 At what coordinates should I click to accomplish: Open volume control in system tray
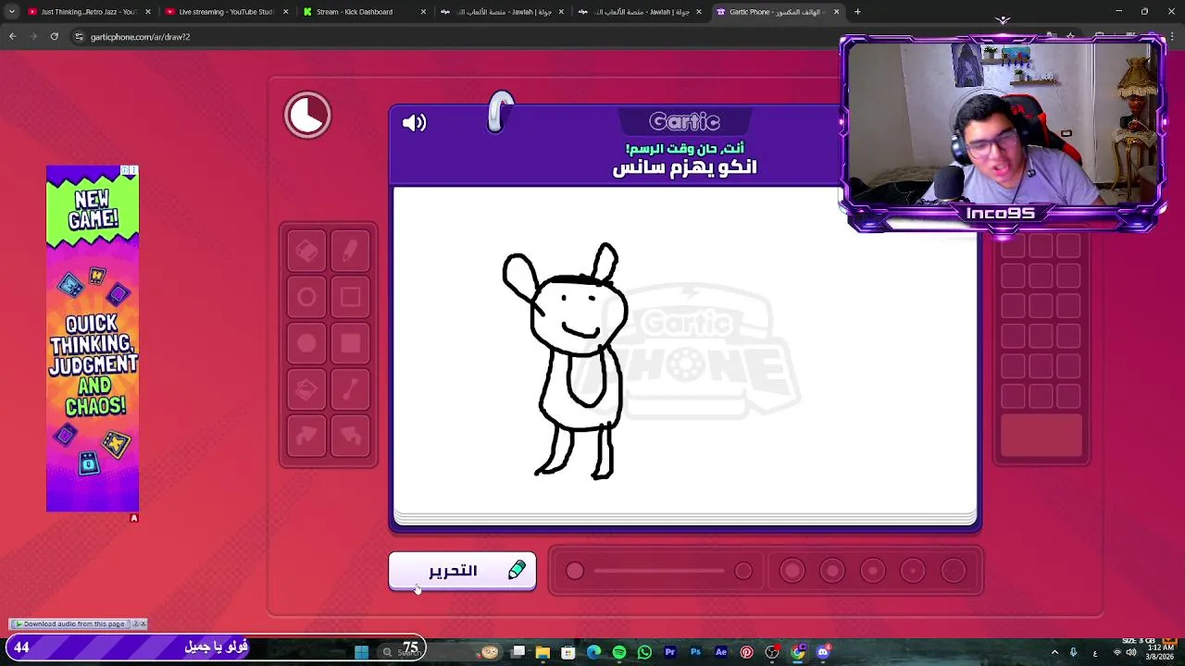point(1131,652)
